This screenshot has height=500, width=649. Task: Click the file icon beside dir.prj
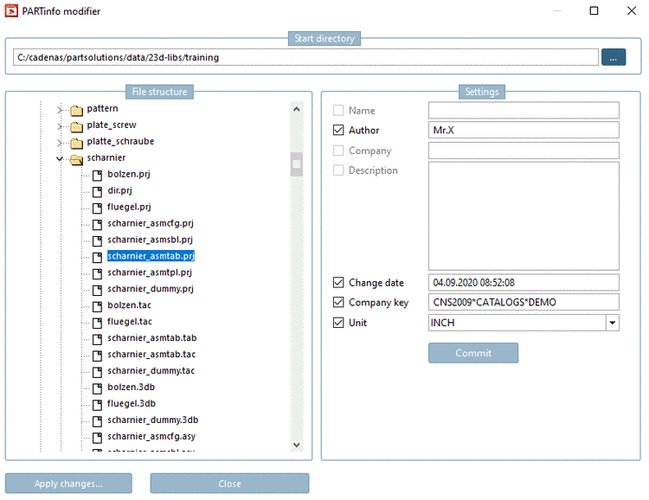tap(97, 192)
